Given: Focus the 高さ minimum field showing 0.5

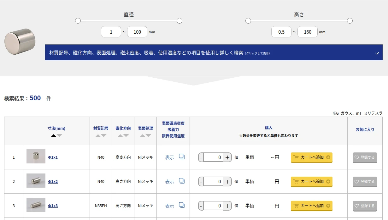Looking at the screenshot, I should click(x=281, y=32).
